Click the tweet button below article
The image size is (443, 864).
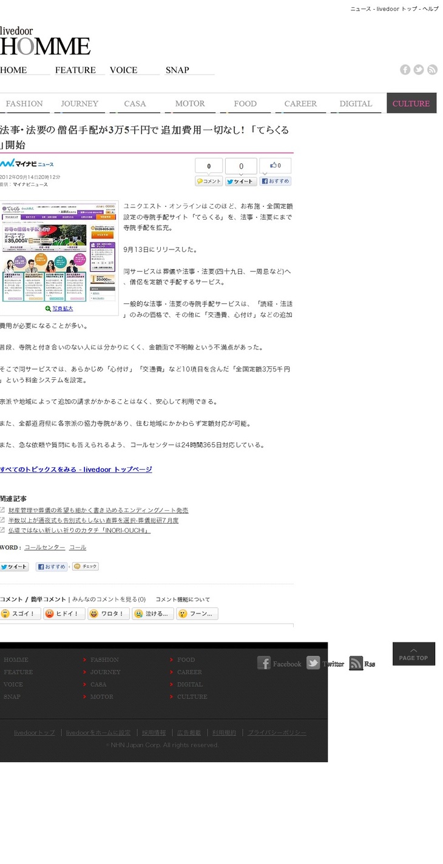click(15, 567)
